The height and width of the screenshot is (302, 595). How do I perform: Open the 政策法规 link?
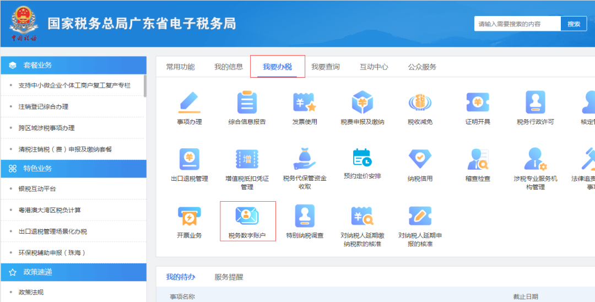coord(31,292)
